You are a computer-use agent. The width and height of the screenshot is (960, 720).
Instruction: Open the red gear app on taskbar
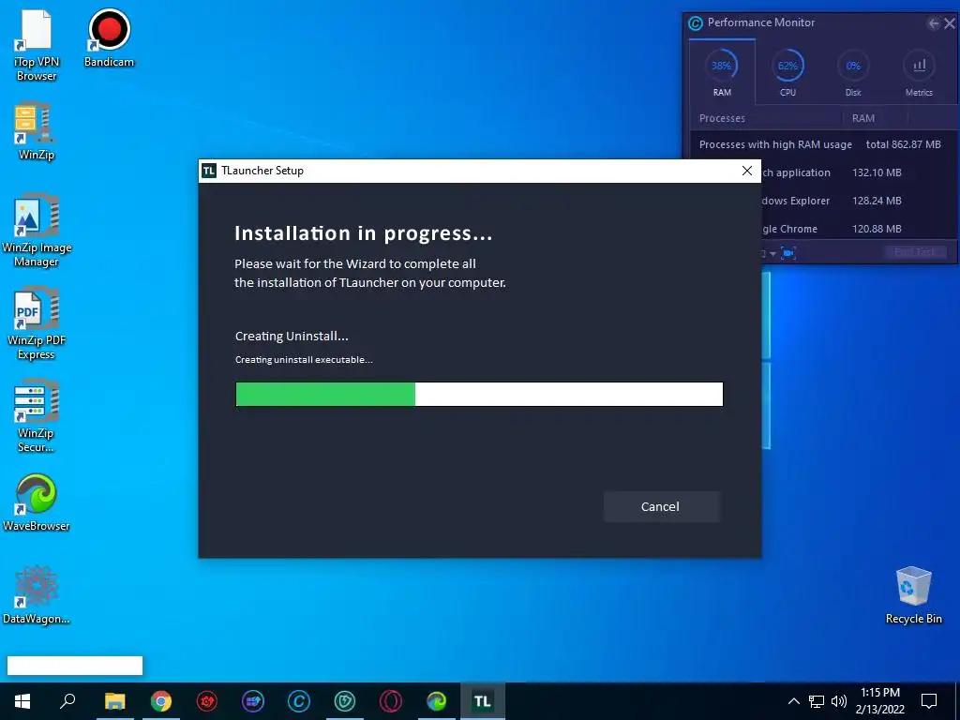[x=207, y=701]
